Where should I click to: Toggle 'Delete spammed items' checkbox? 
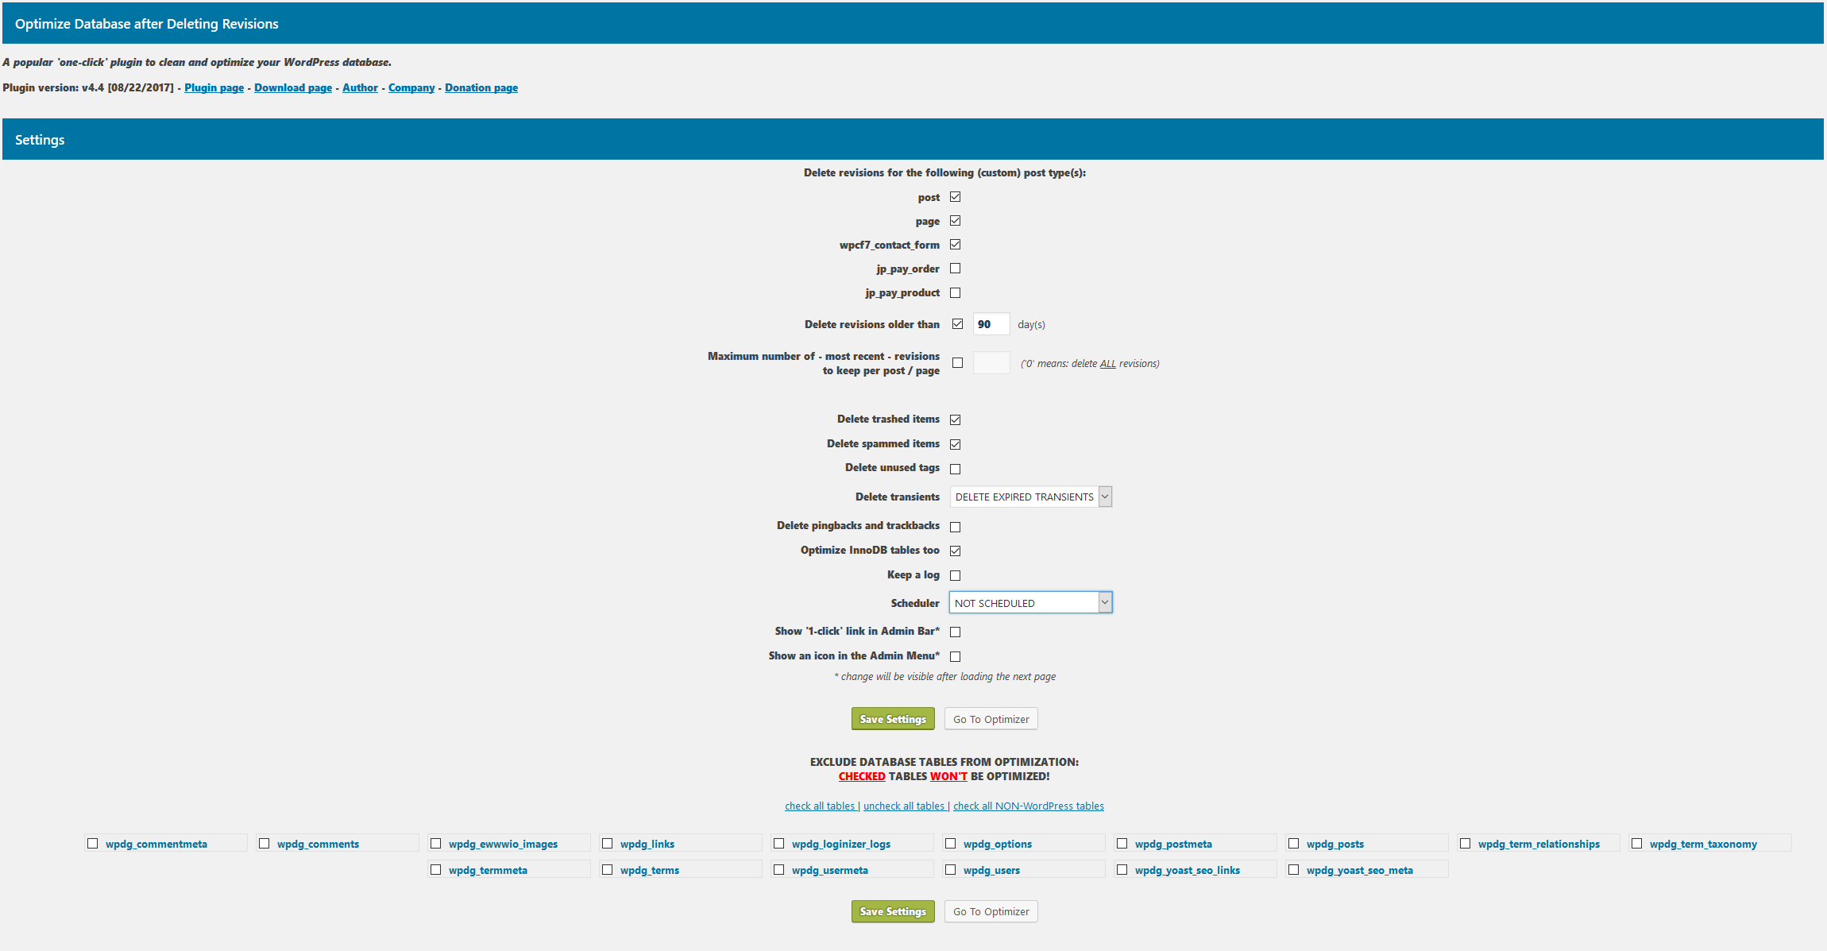(x=955, y=444)
